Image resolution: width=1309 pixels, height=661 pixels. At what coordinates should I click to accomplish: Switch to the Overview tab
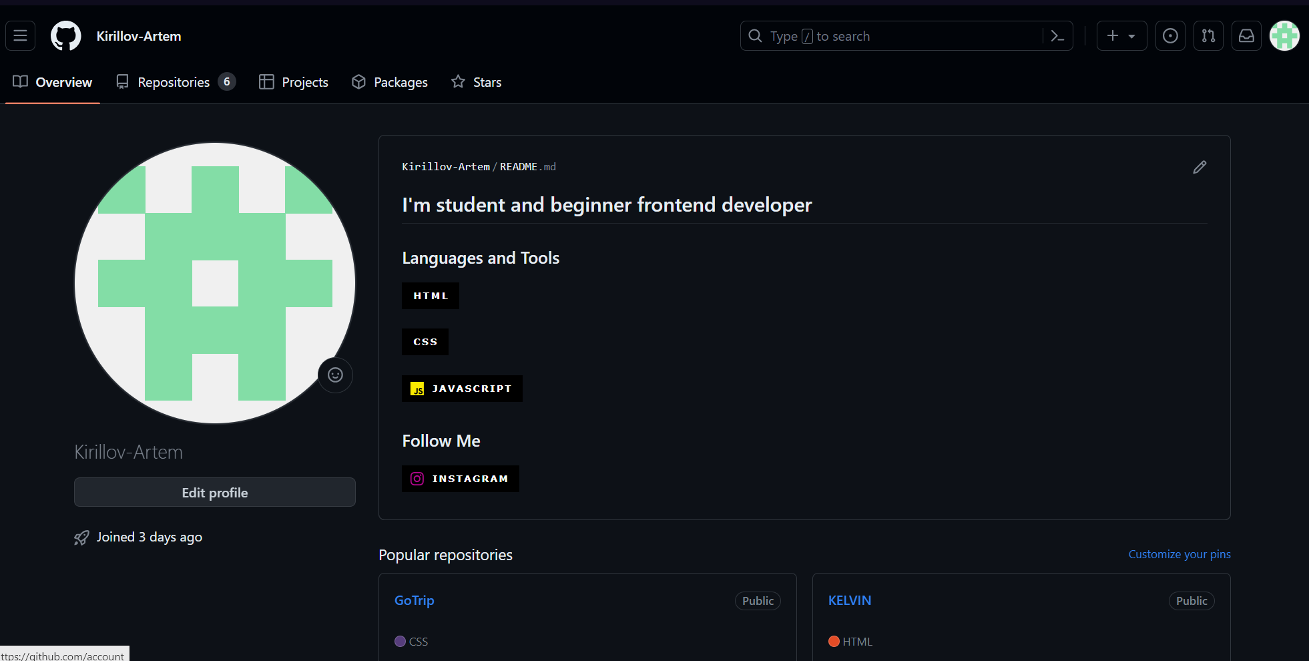(53, 82)
